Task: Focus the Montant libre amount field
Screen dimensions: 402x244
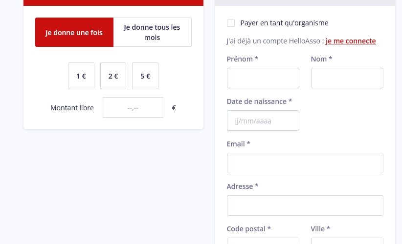Action: tap(133, 108)
